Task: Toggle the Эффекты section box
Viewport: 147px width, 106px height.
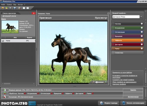Action: [142, 40]
